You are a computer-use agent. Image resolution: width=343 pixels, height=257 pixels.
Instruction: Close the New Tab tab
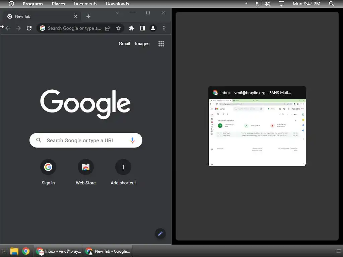point(76,16)
